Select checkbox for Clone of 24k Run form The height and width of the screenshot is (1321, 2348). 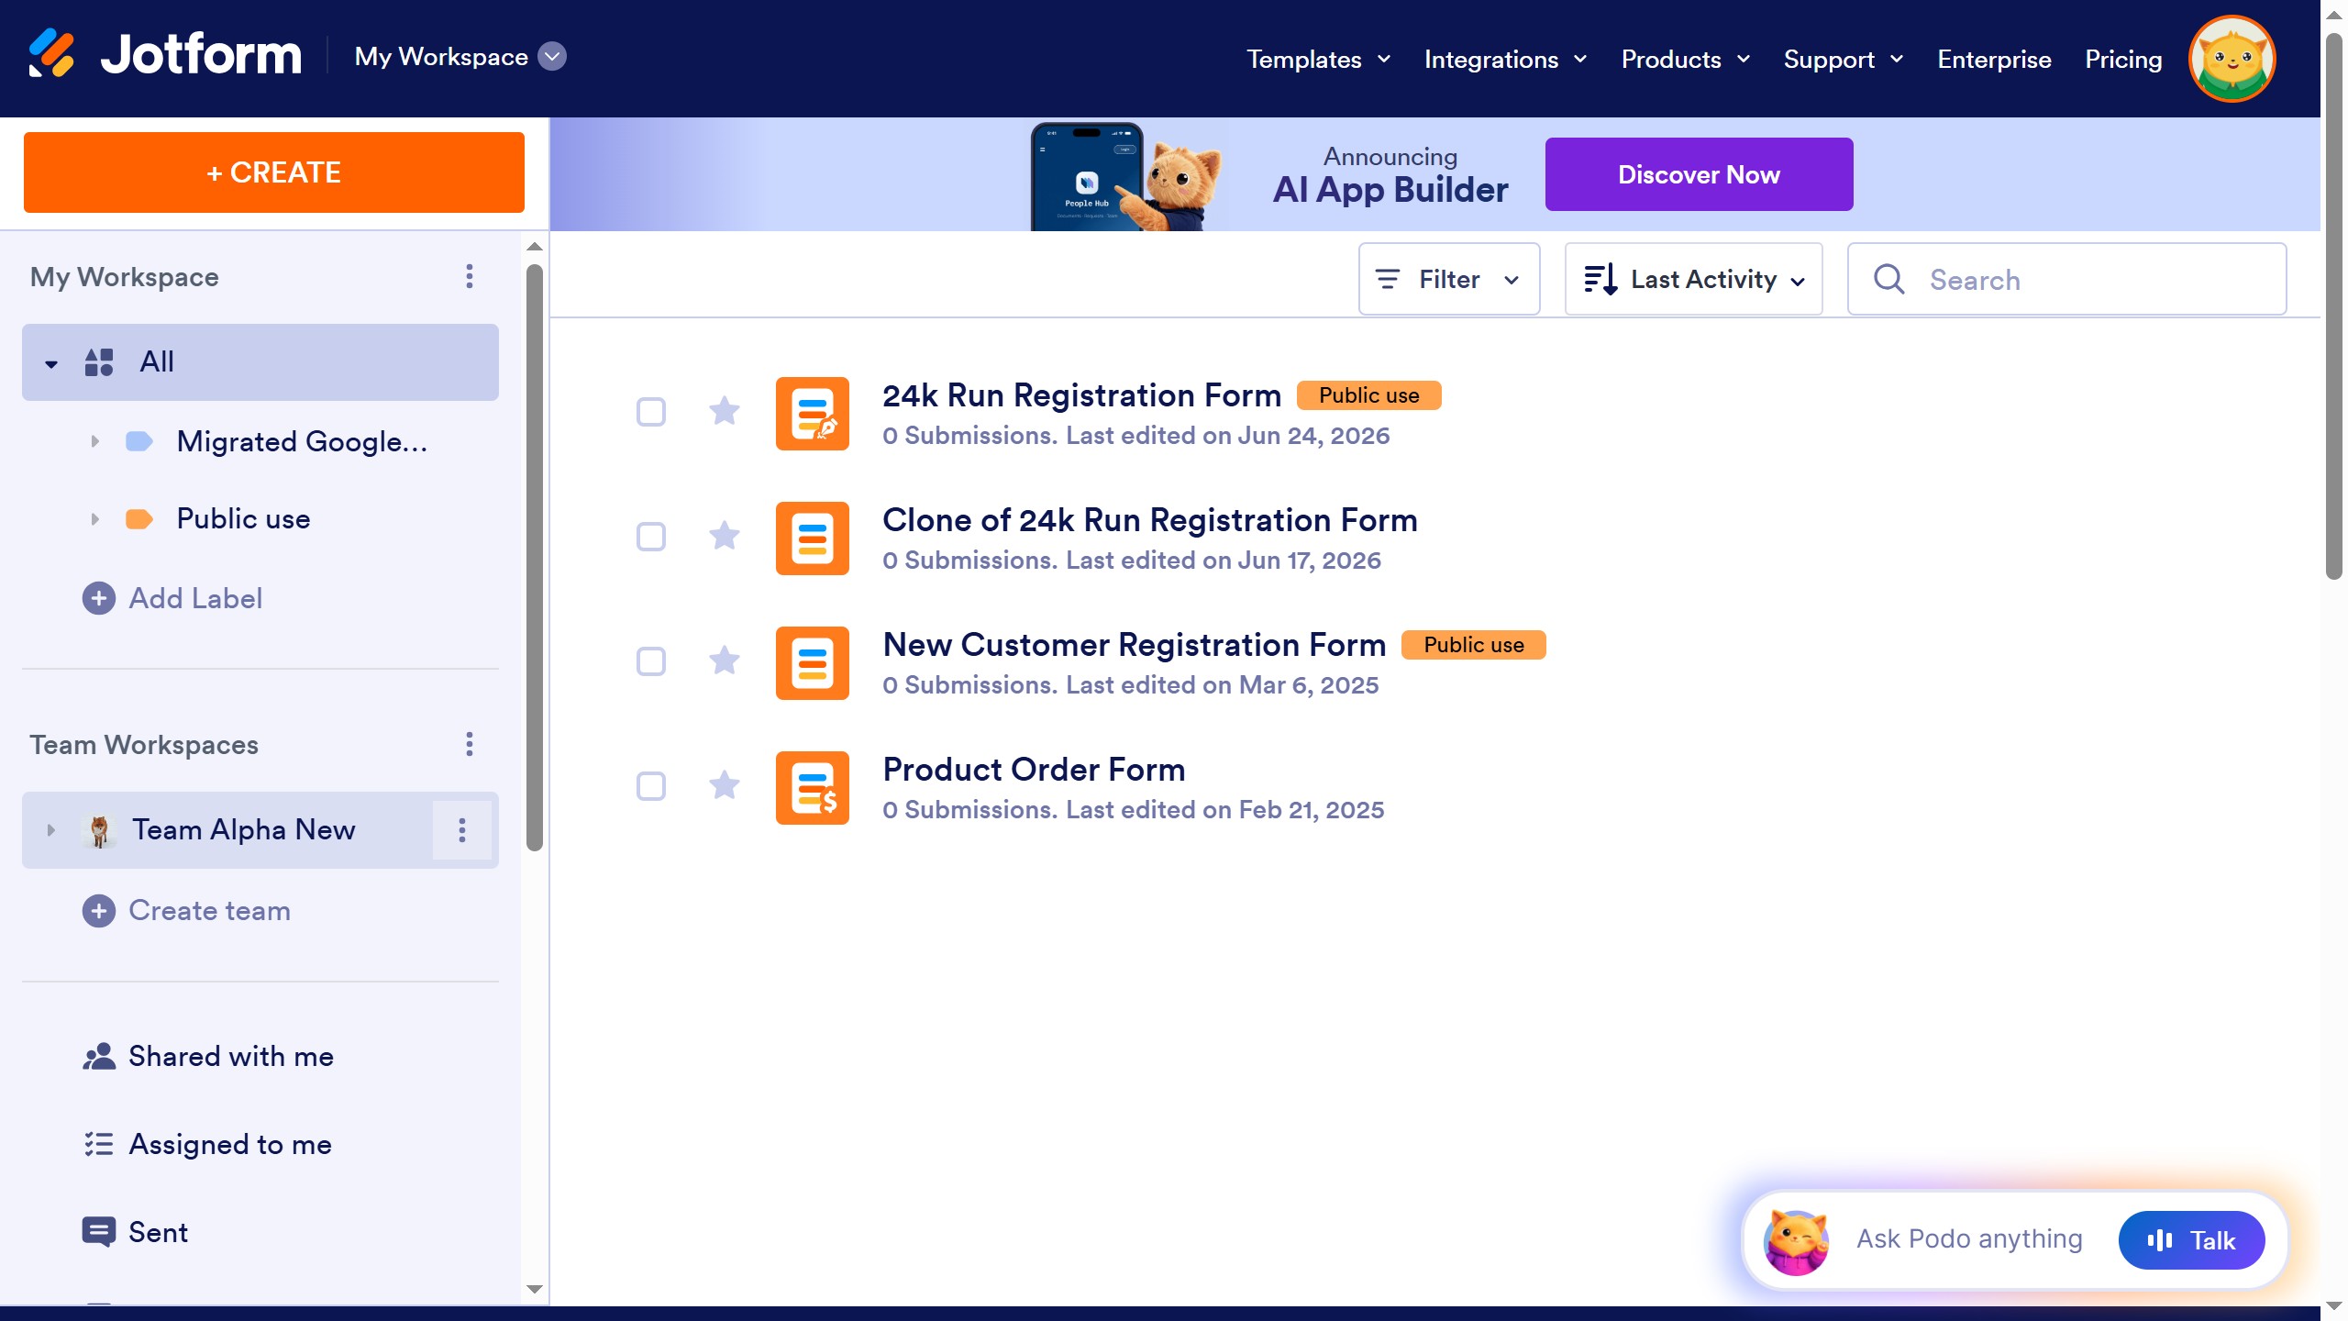click(x=651, y=537)
